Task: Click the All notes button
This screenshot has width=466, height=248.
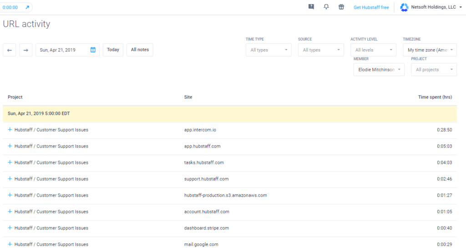Action: click(x=140, y=50)
